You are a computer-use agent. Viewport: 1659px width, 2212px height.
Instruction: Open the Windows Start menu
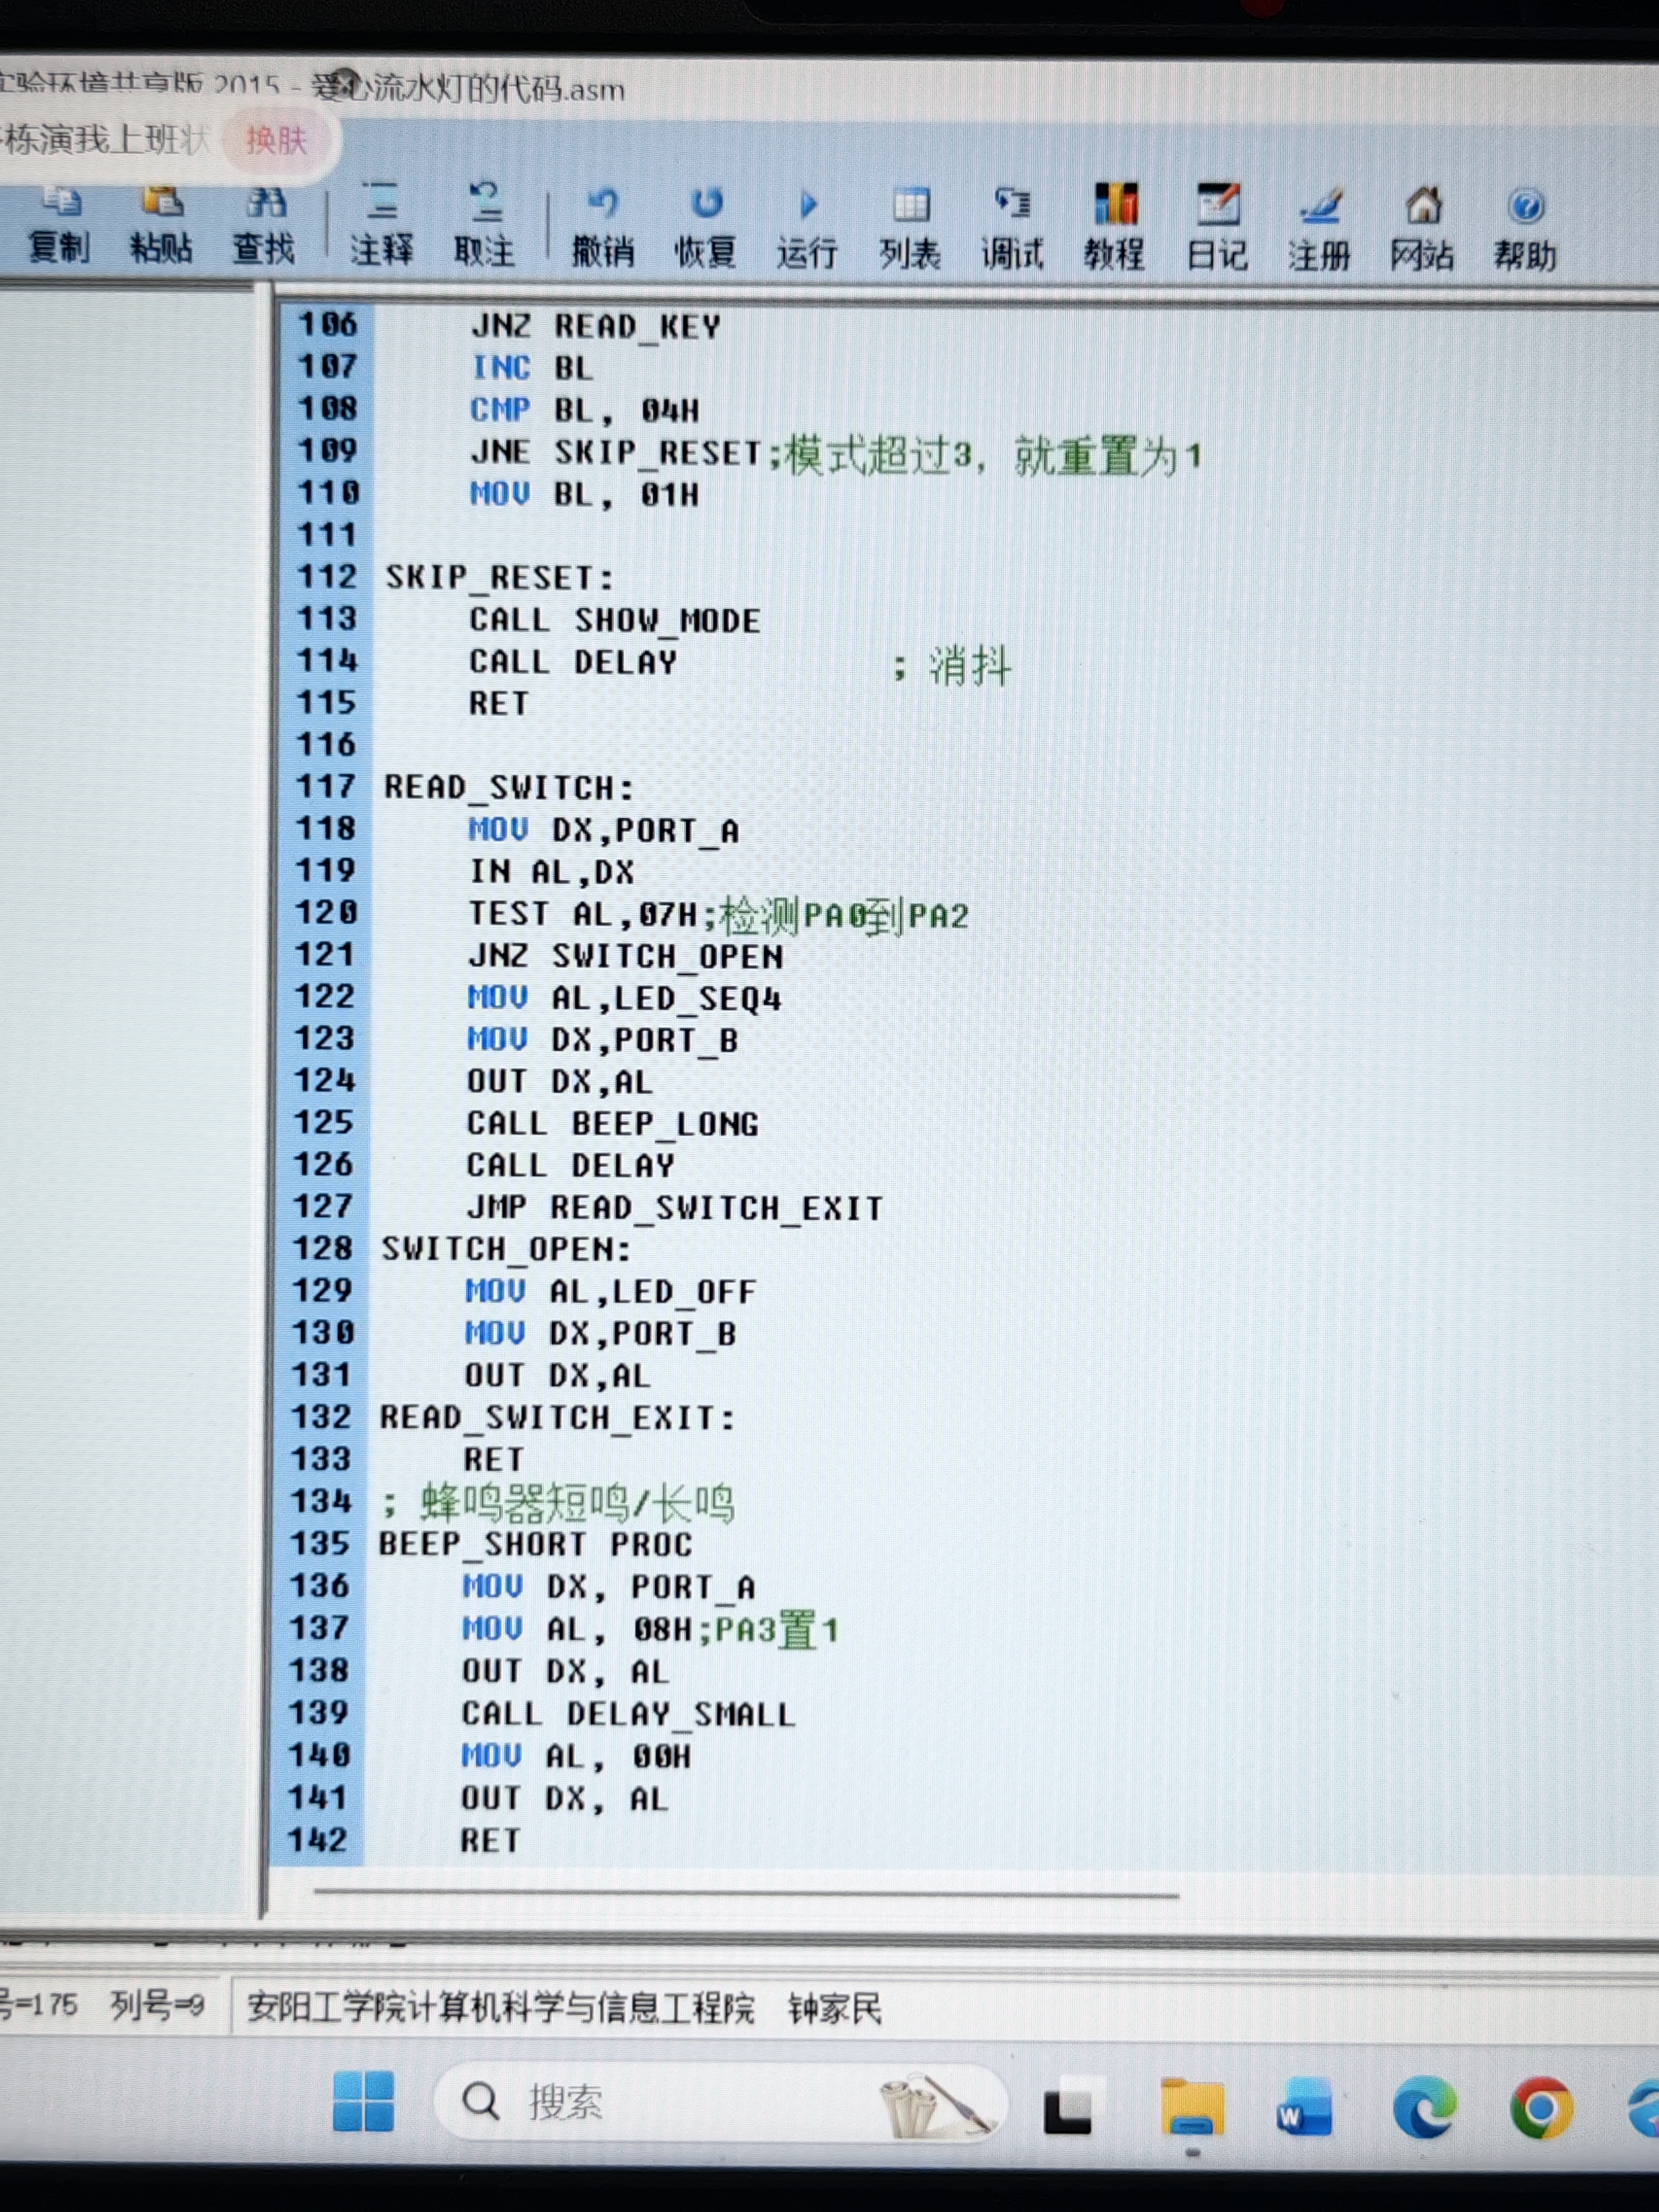tap(363, 2101)
